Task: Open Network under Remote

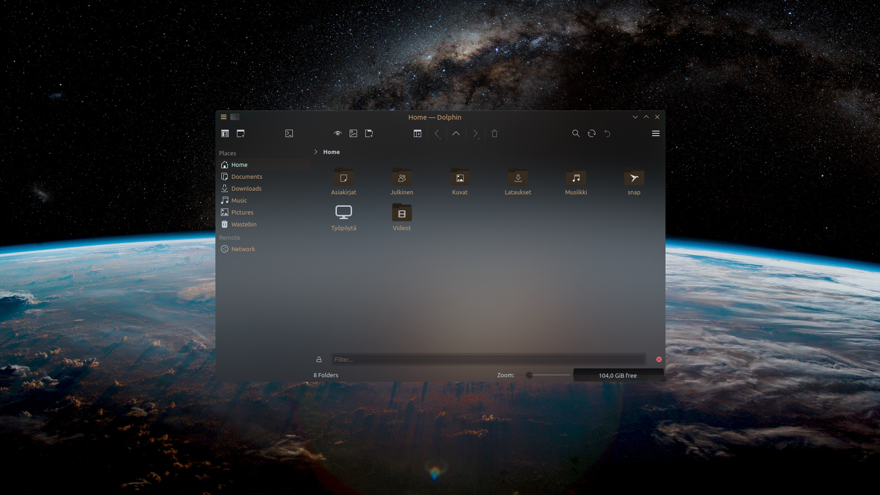Action: [264, 249]
